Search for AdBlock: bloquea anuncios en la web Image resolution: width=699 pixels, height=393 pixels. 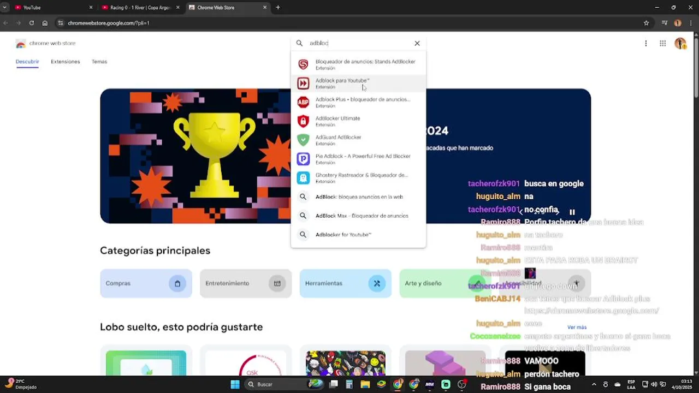358,197
